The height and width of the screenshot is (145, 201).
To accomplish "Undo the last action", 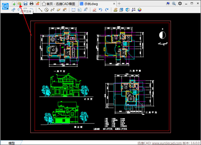I will pos(100,10).
